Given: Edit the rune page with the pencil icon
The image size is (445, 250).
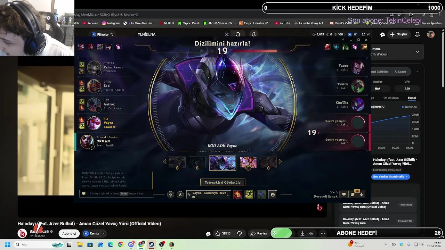Looking at the screenshot, I should pyautogui.click(x=180, y=195).
